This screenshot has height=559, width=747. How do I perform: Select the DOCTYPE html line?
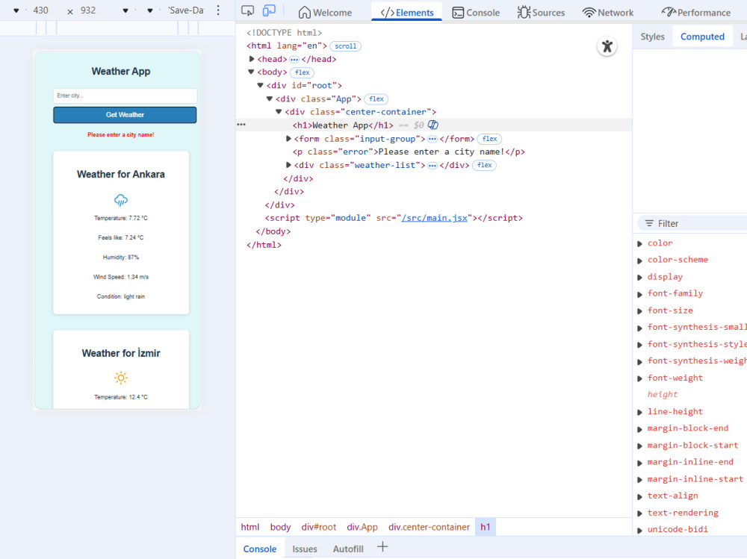[284, 32]
